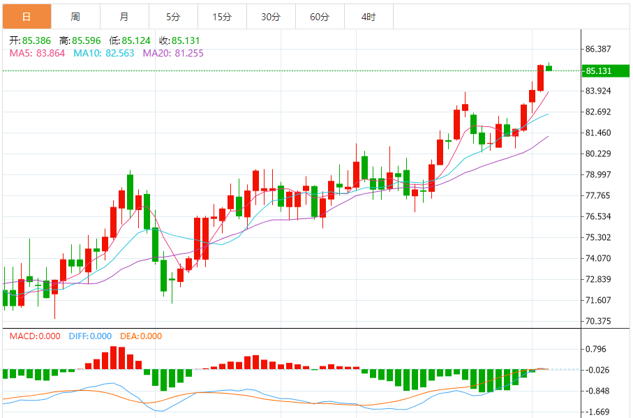Click the 77.765 price axis label
This screenshot has height=418, width=633.
(x=598, y=195)
